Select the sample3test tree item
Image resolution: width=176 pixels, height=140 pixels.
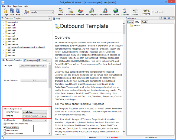tap(13, 39)
